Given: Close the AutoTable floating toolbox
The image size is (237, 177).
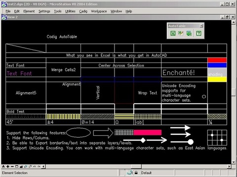Looking at the screenshot, I should coord(201,26).
